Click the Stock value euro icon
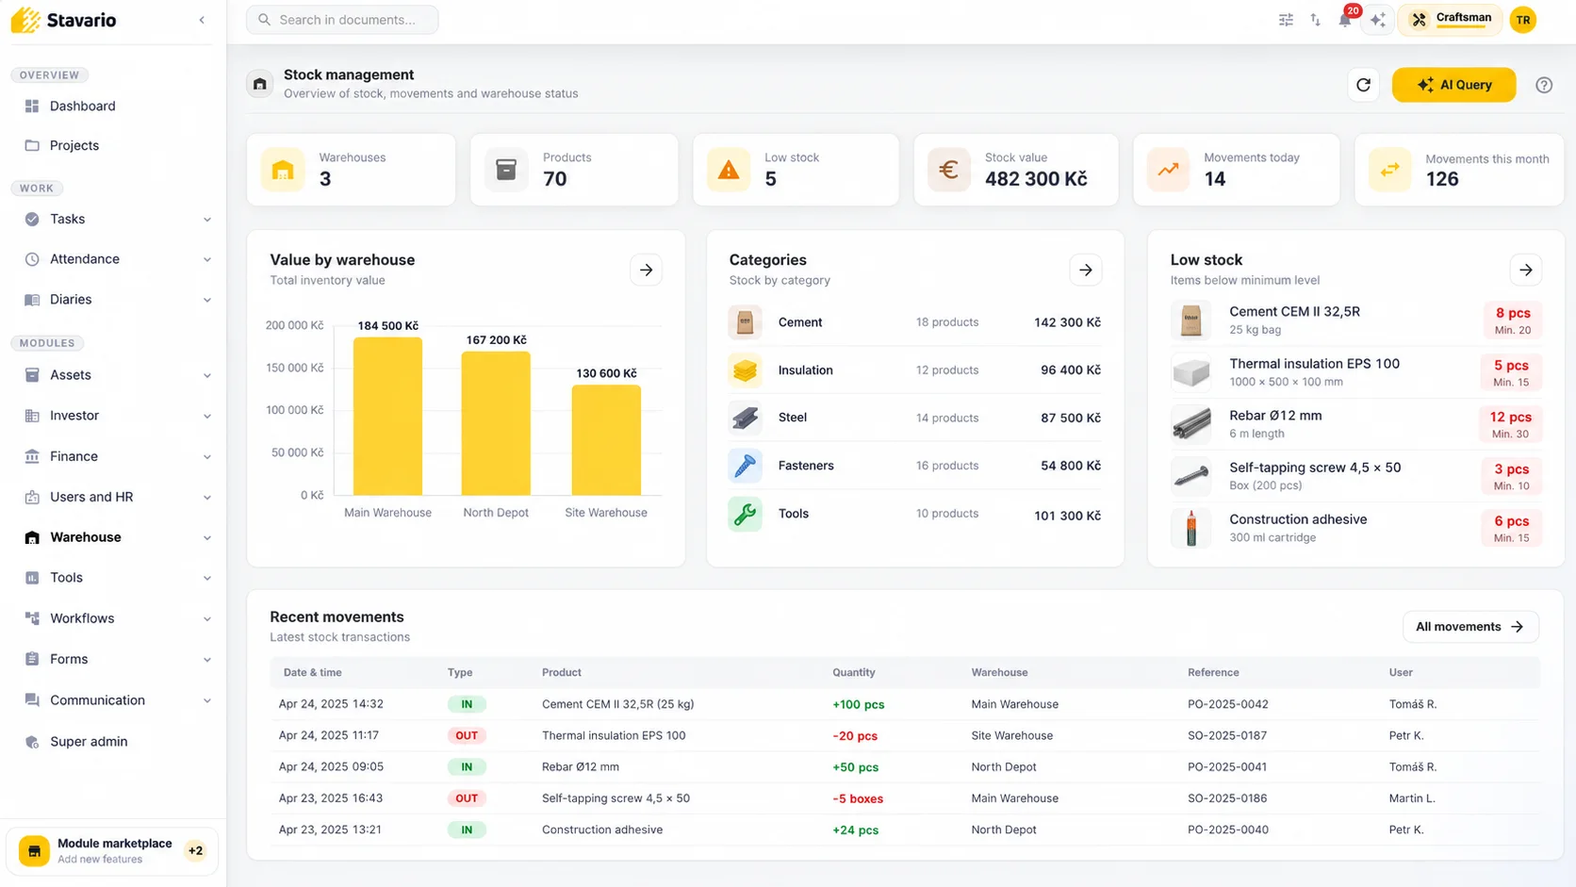Image resolution: width=1576 pixels, height=887 pixels. [949, 170]
